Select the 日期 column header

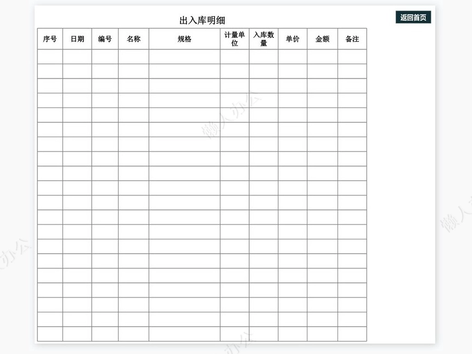tap(77, 39)
